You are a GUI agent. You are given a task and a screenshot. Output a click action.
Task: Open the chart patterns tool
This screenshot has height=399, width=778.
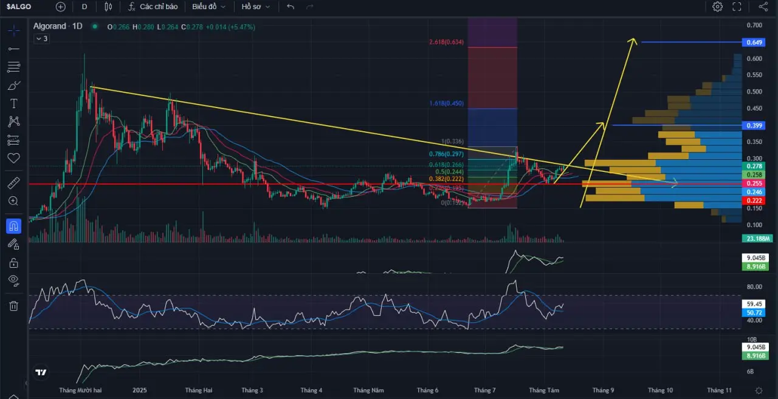pos(13,121)
